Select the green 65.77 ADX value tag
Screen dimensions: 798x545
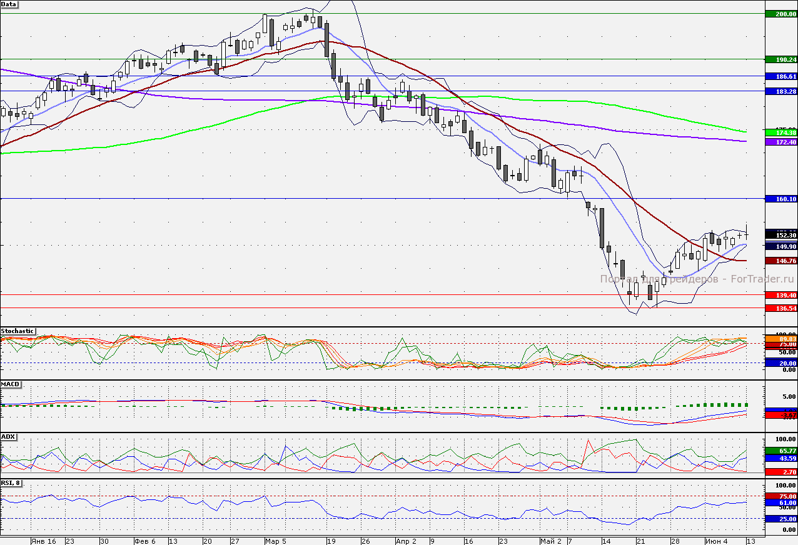coord(781,450)
